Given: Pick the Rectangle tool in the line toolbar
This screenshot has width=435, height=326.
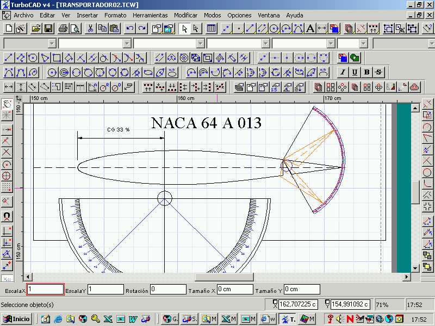Looking at the screenshot, I should [57, 58].
